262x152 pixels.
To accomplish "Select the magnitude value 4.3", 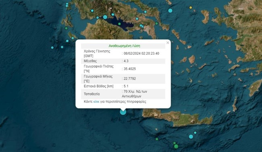I will point(126,61).
